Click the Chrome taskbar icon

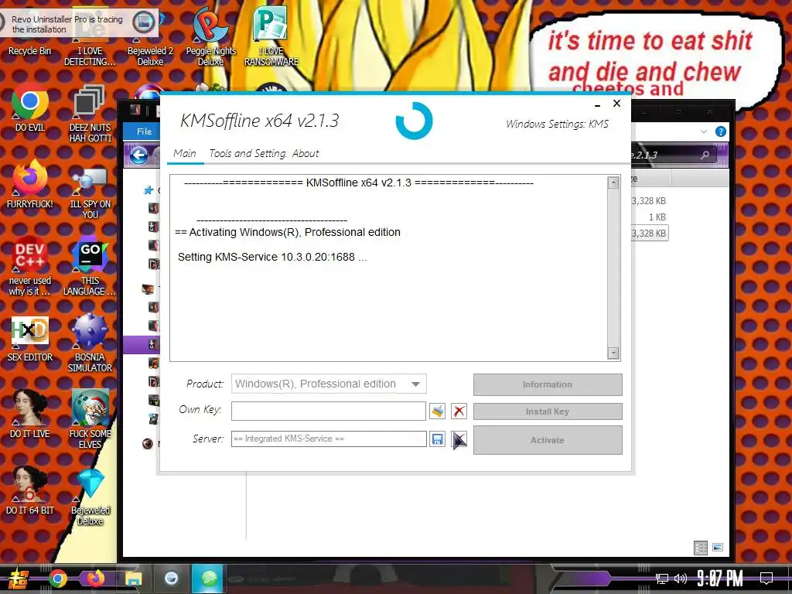coord(57,579)
